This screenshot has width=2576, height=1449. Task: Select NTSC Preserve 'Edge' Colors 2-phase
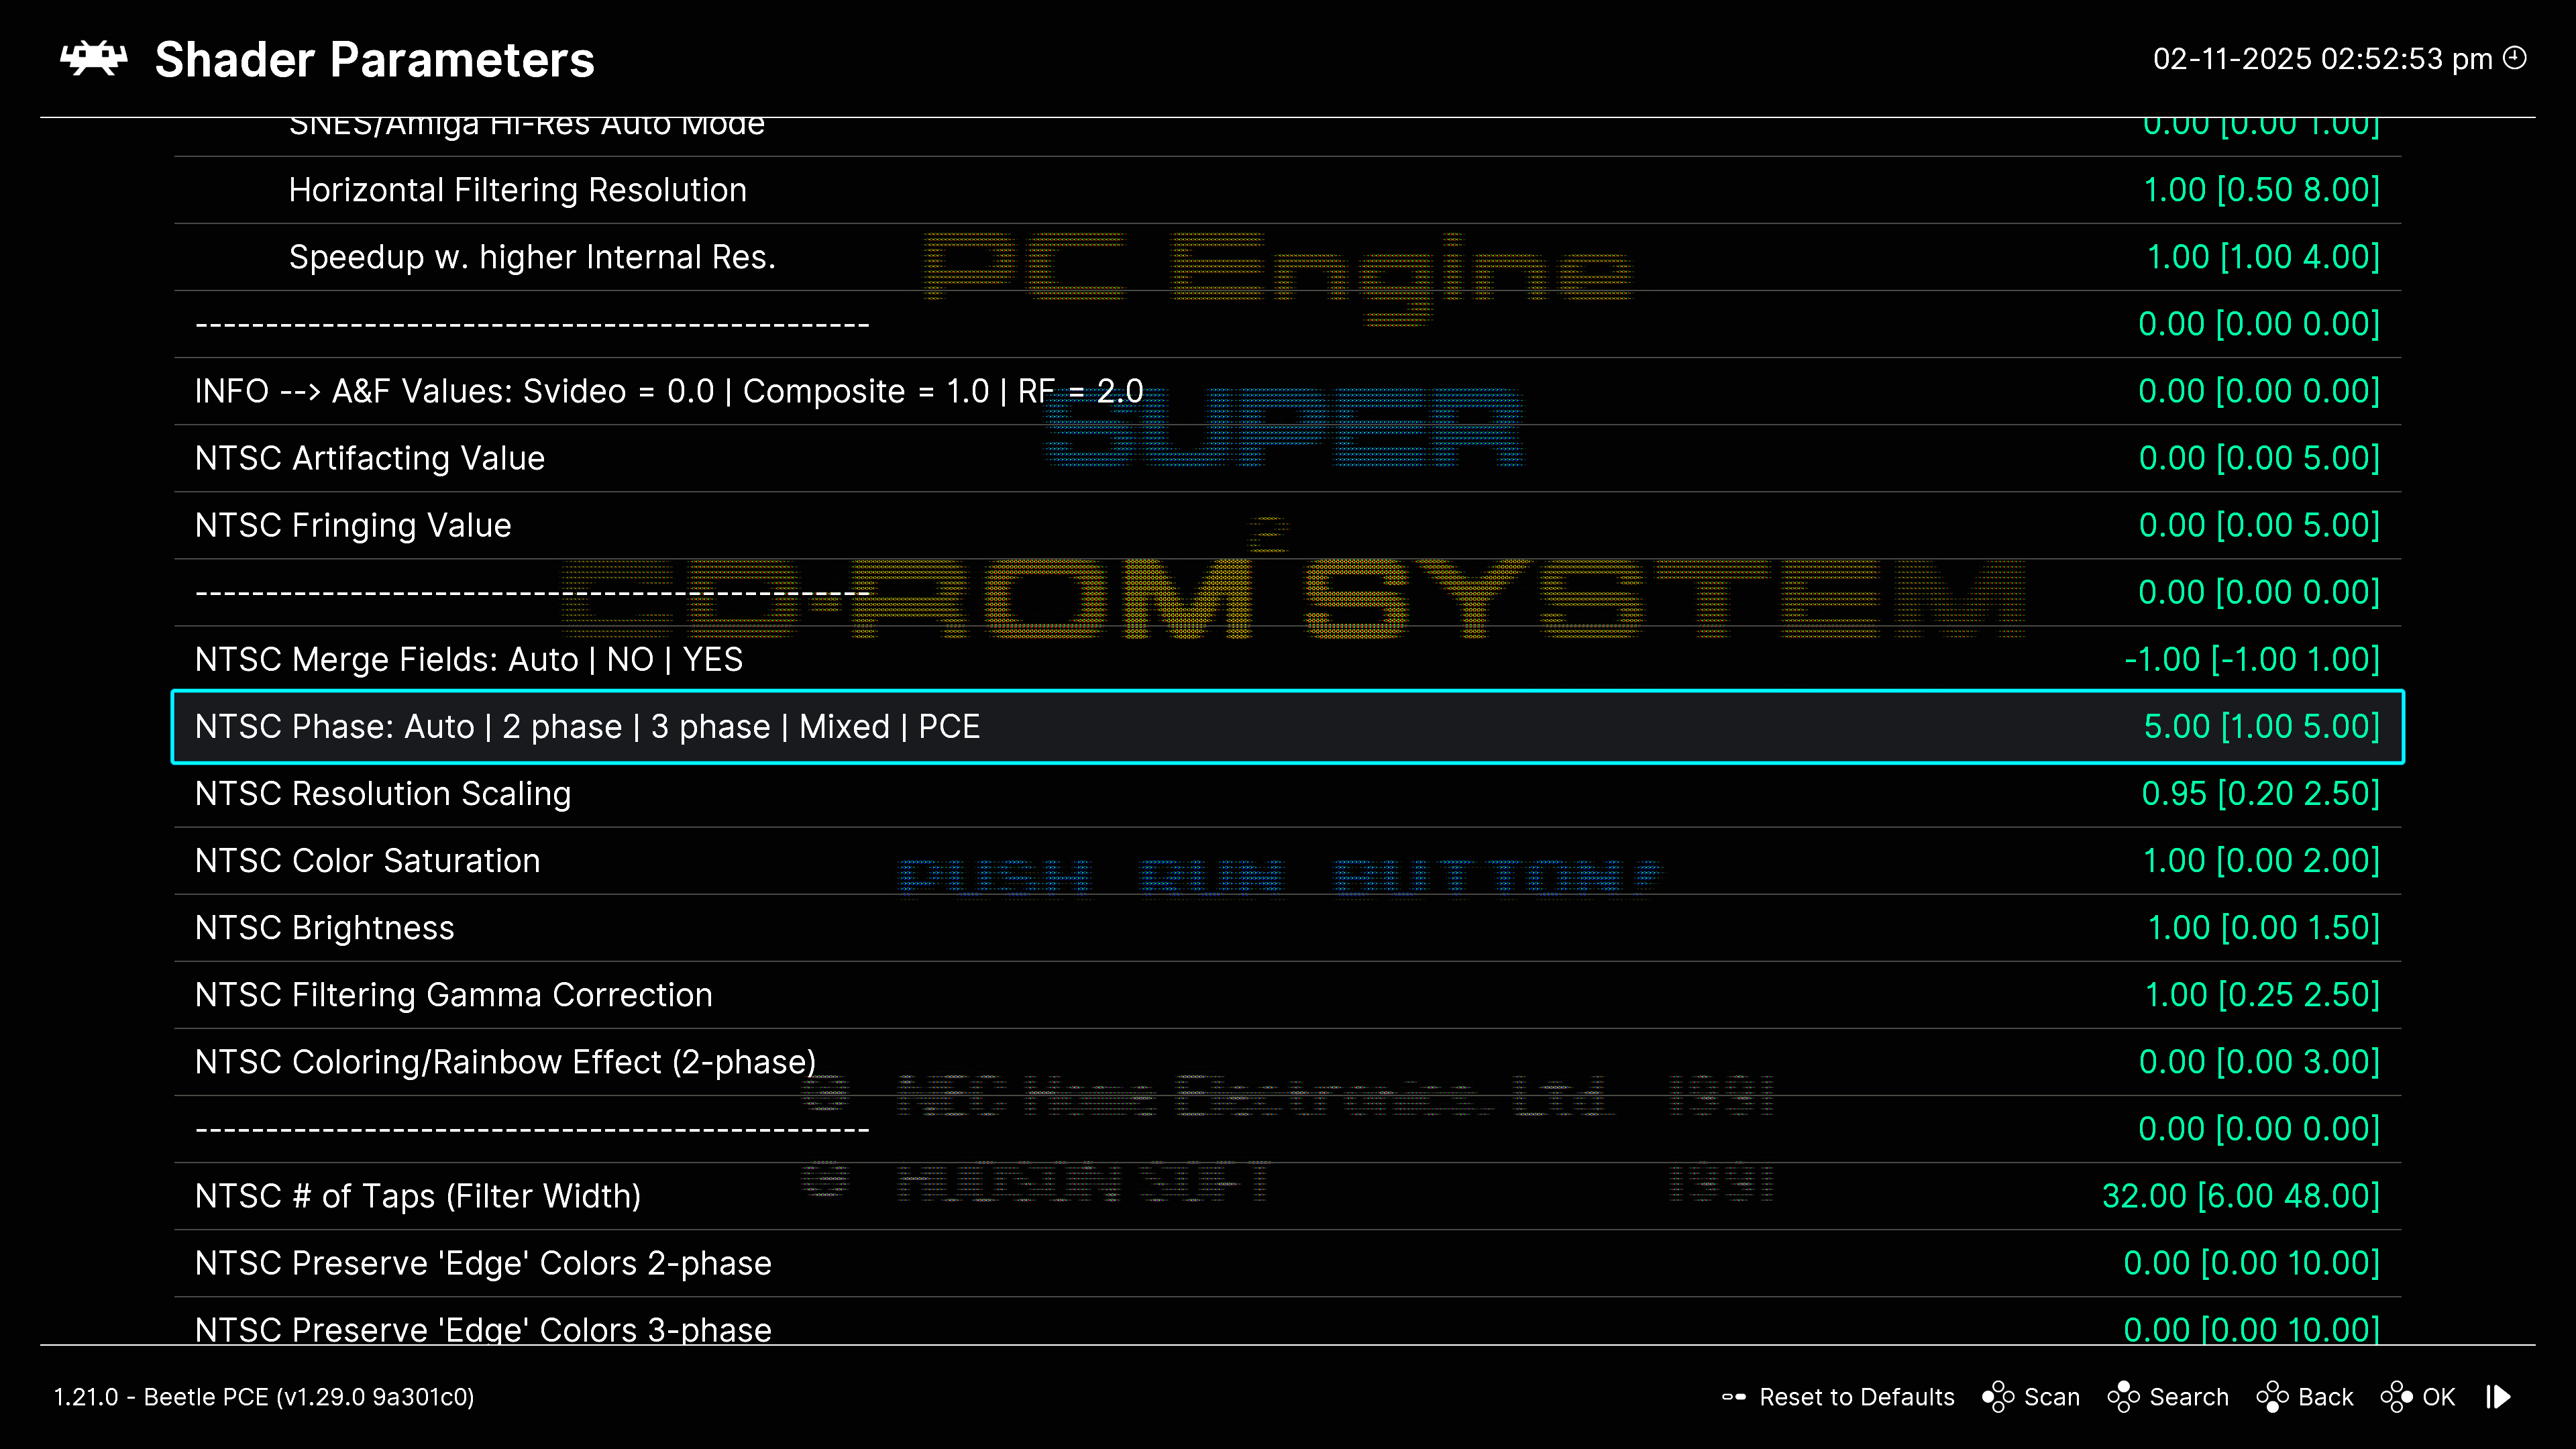click(x=483, y=1263)
